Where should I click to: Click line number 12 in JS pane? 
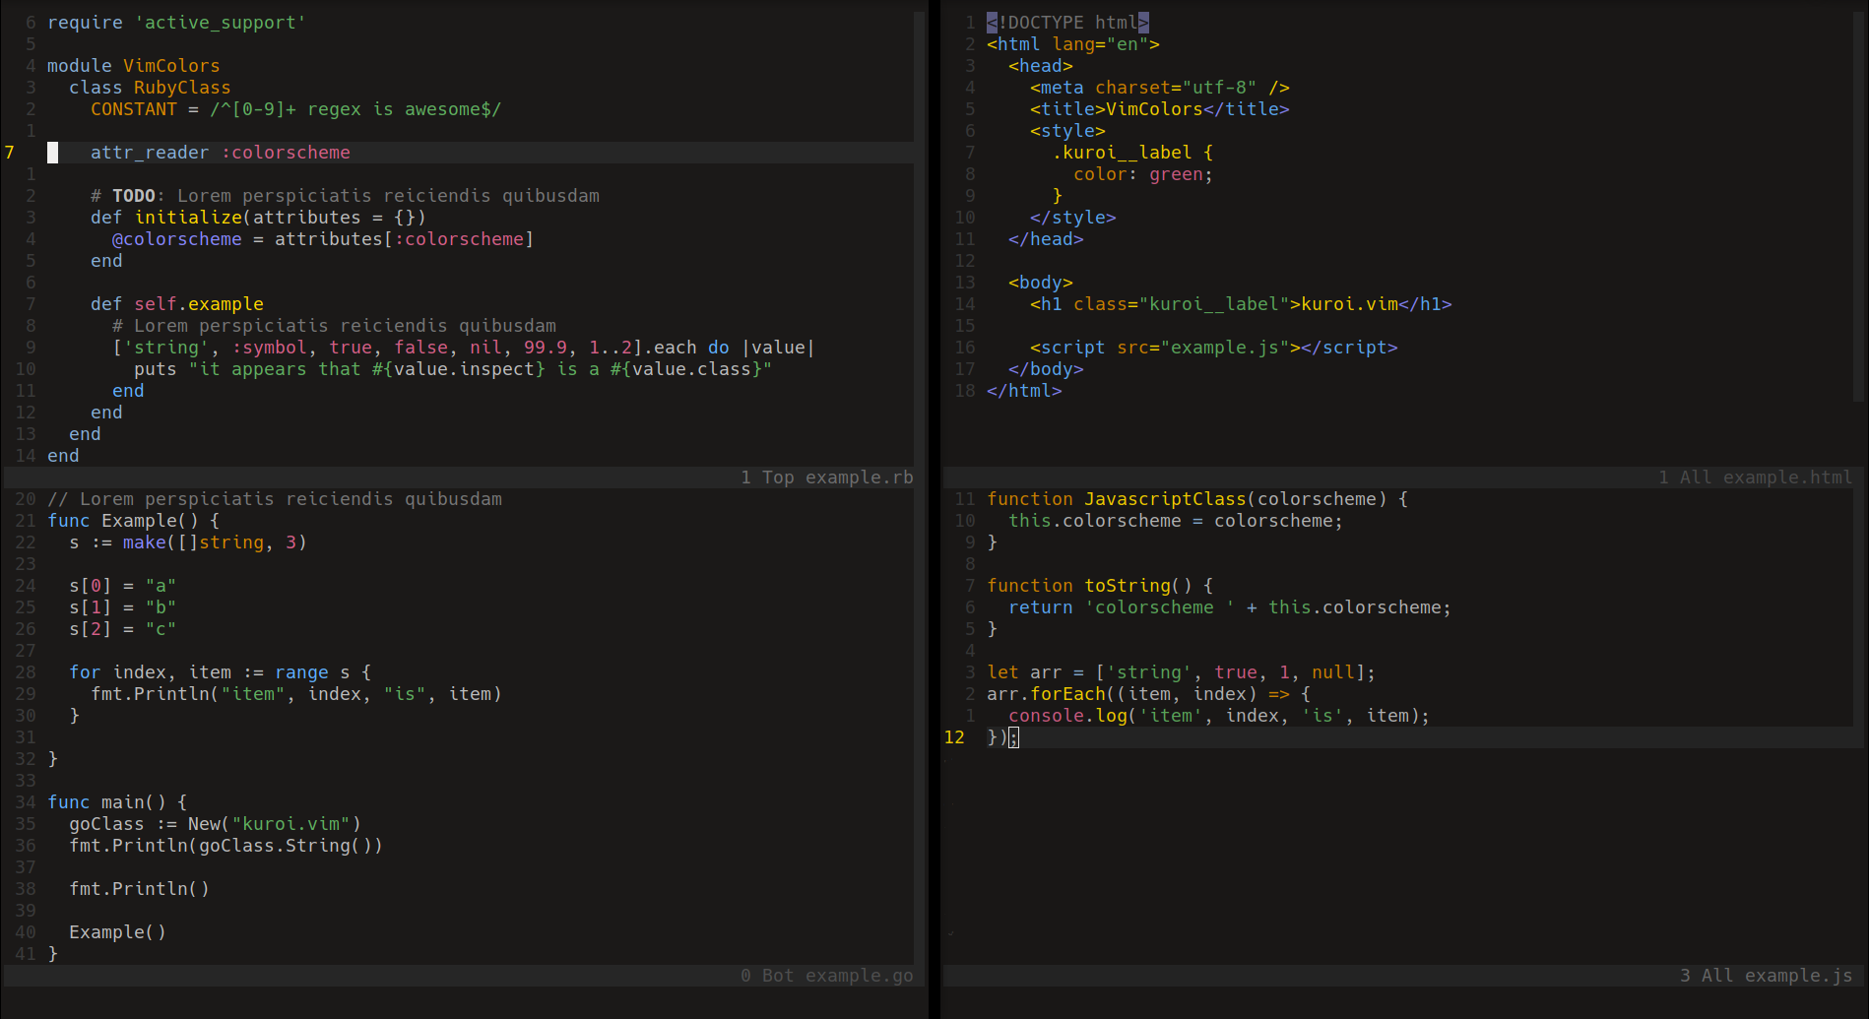pos(954,737)
